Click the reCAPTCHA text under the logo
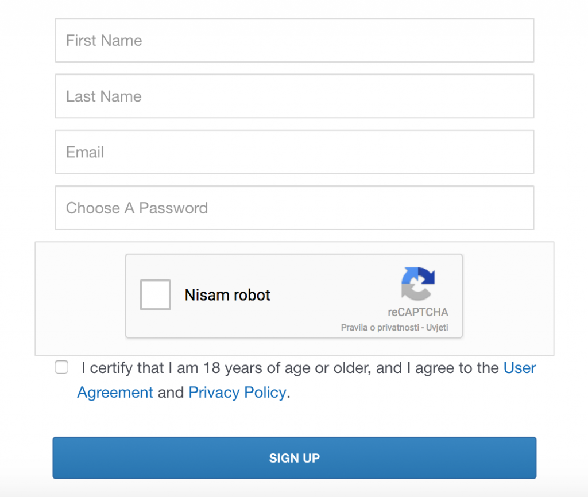588x497 pixels. (x=418, y=312)
